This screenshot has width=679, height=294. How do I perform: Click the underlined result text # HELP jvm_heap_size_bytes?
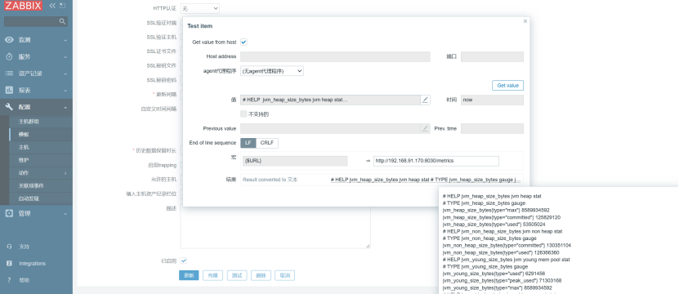(x=426, y=180)
